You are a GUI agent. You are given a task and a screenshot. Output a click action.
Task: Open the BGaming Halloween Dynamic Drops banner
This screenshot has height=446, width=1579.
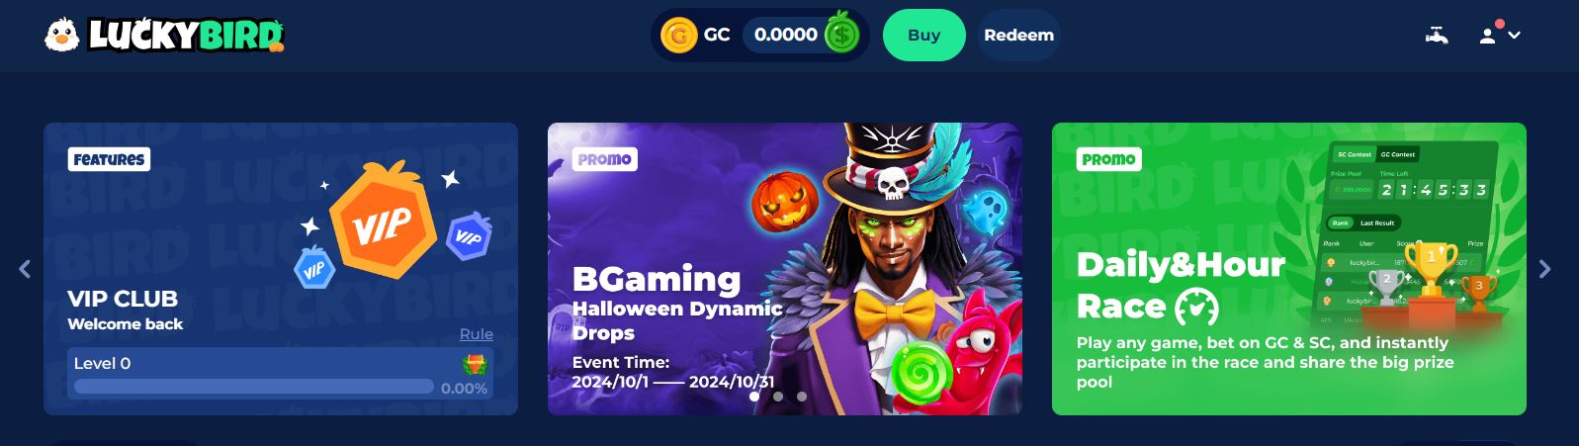point(785,269)
